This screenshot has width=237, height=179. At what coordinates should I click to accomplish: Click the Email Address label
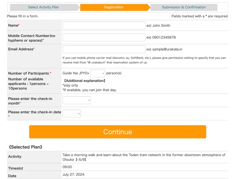(x=21, y=49)
